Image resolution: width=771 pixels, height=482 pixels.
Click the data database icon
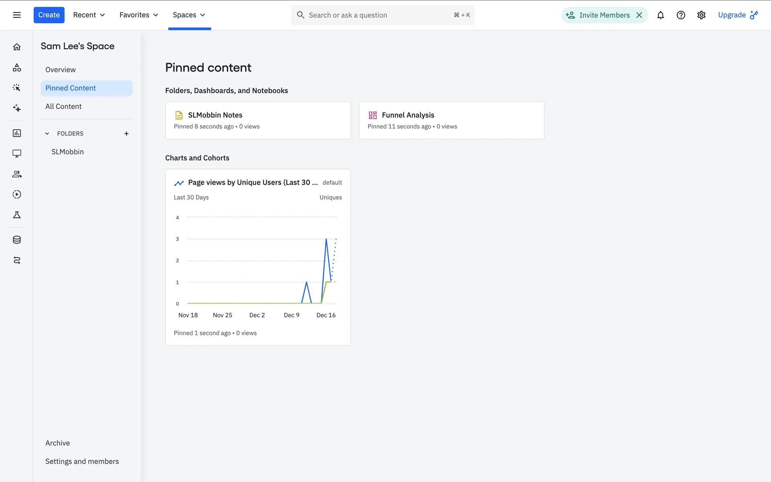coord(16,240)
